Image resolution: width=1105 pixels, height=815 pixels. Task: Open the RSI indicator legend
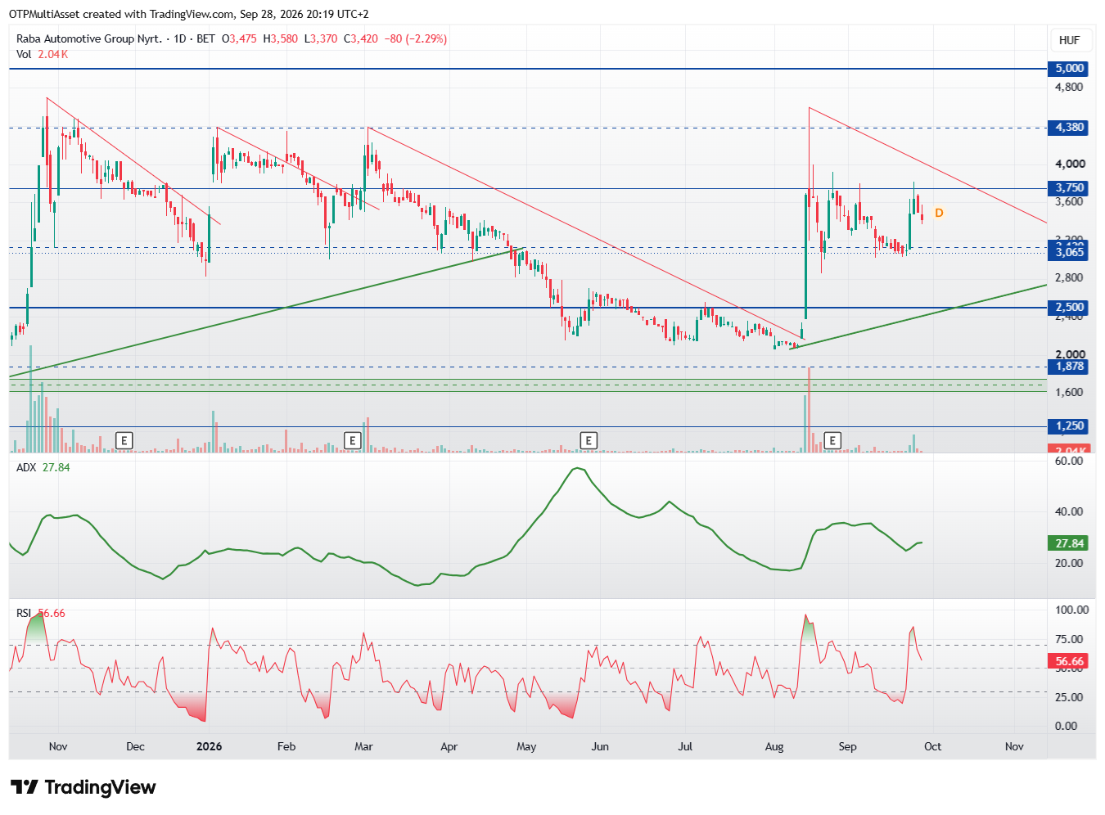point(41,613)
